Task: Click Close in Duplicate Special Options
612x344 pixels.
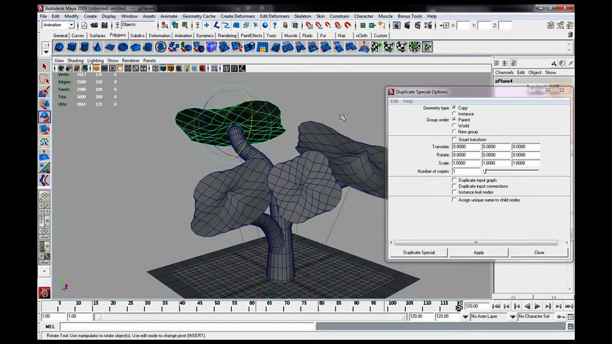Action: pyautogui.click(x=539, y=253)
